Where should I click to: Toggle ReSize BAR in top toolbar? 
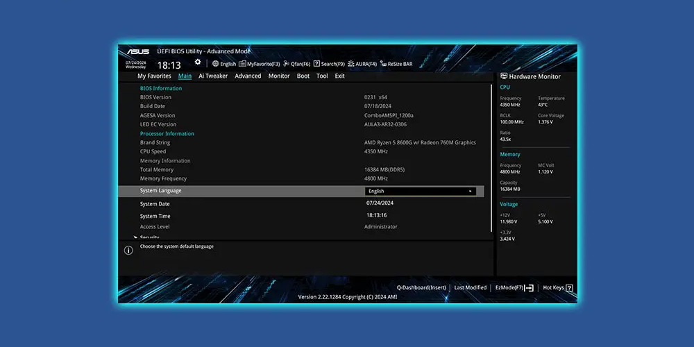point(396,64)
